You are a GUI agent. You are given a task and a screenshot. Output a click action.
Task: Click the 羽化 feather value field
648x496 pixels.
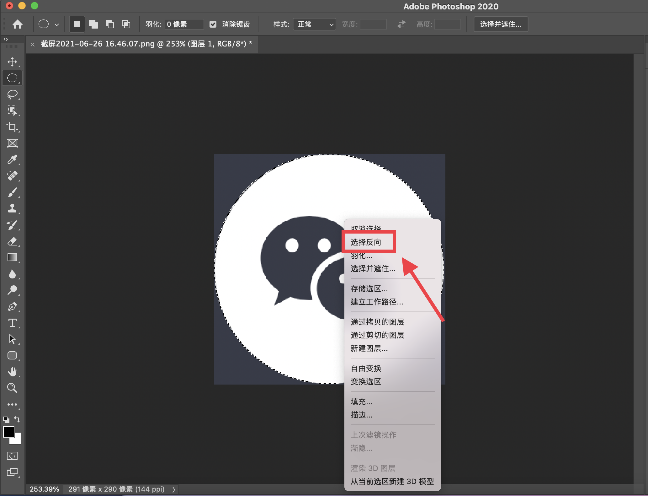pyautogui.click(x=184, y=24)
